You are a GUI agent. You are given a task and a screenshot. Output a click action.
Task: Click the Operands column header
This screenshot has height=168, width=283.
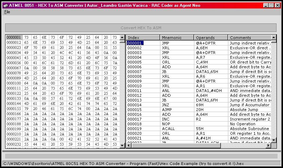(211, 38)
